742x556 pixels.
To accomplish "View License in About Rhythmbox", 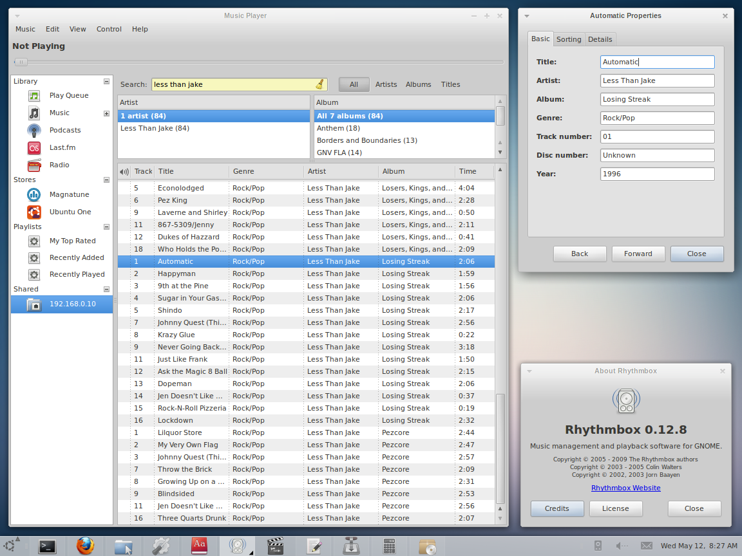I will (616, 509).
